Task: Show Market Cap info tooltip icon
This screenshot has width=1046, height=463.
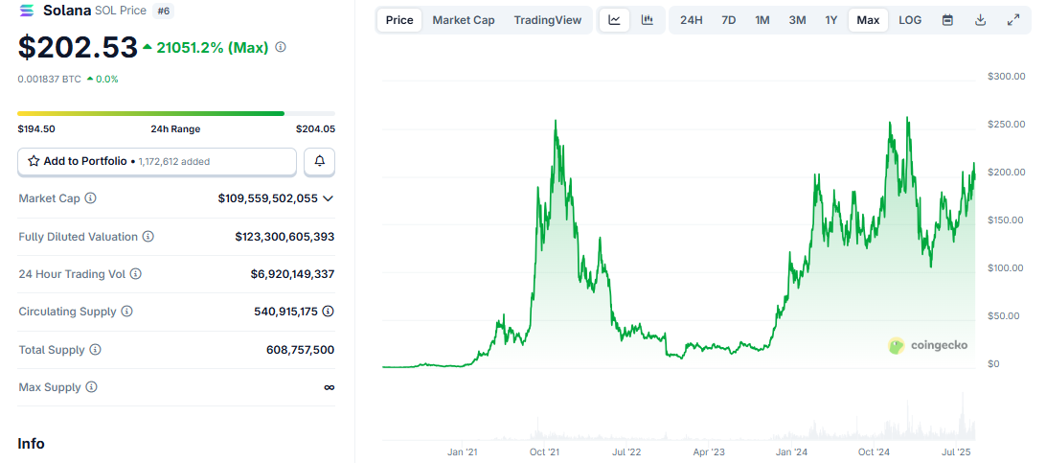Action: tap(91, 198)
